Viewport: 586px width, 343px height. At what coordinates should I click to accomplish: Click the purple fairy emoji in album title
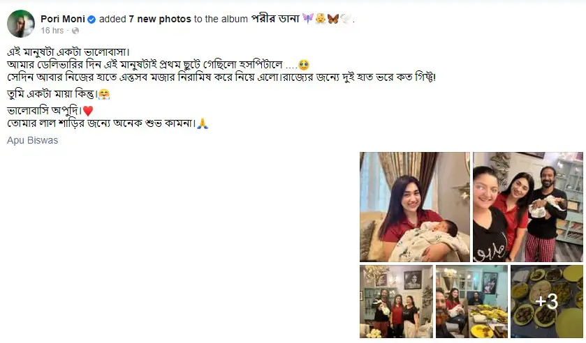click(x=308, y=18)
